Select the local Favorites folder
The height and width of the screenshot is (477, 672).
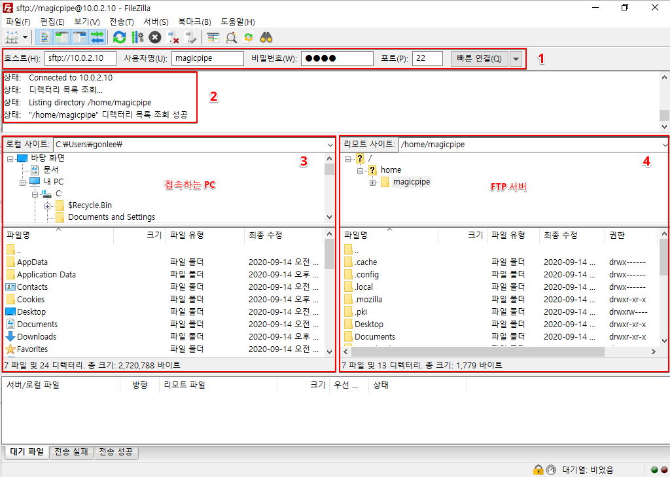click(x=32, y=349)
